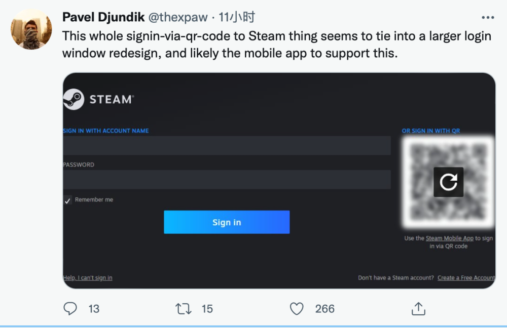The height and width of the screenshot is (328, 507).
Task: Open the tweet's more options menu
Action: pos(487,16)
